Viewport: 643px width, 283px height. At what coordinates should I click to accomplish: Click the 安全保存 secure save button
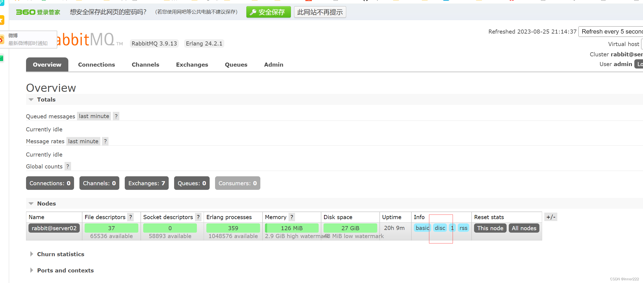tap(268, 12)
